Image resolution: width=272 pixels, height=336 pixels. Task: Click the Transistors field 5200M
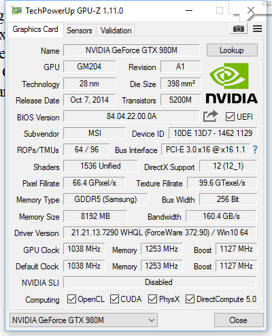pyautogui.click(x=181, y=100)
